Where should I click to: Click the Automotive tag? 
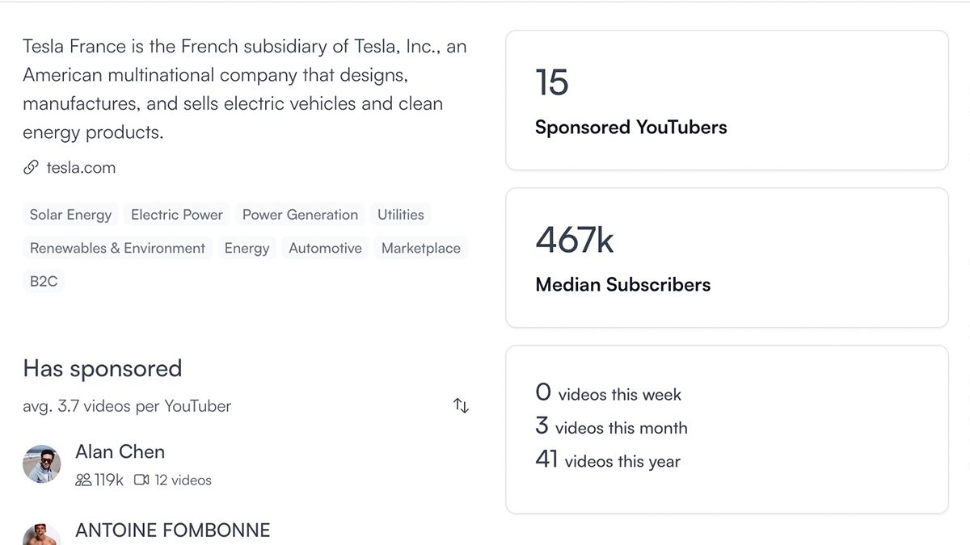[x=325, y=248]
